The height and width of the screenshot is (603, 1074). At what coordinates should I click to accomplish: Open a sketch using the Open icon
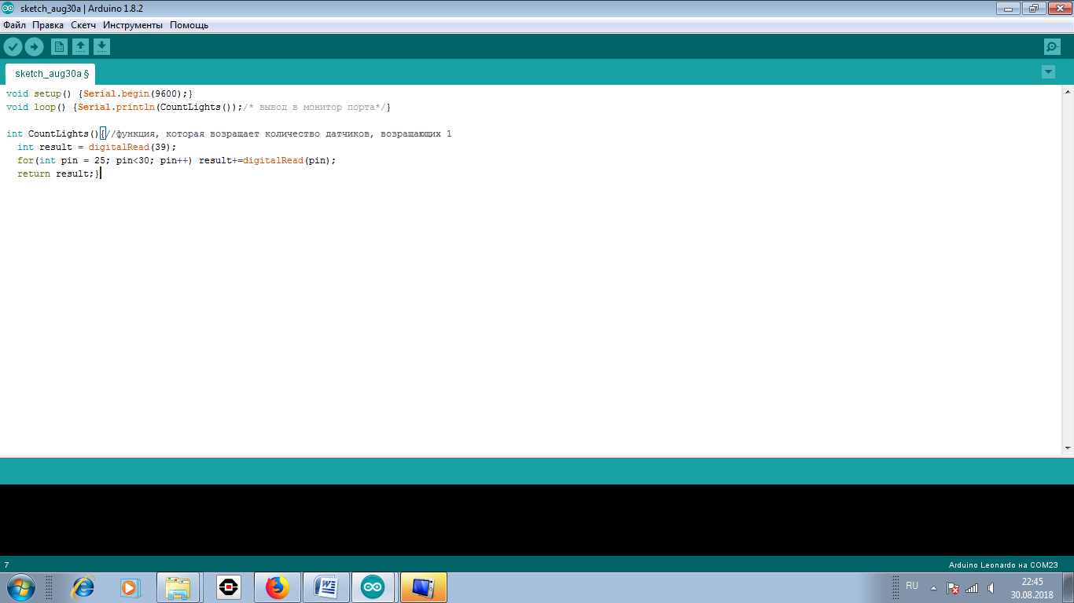[80, 47]
